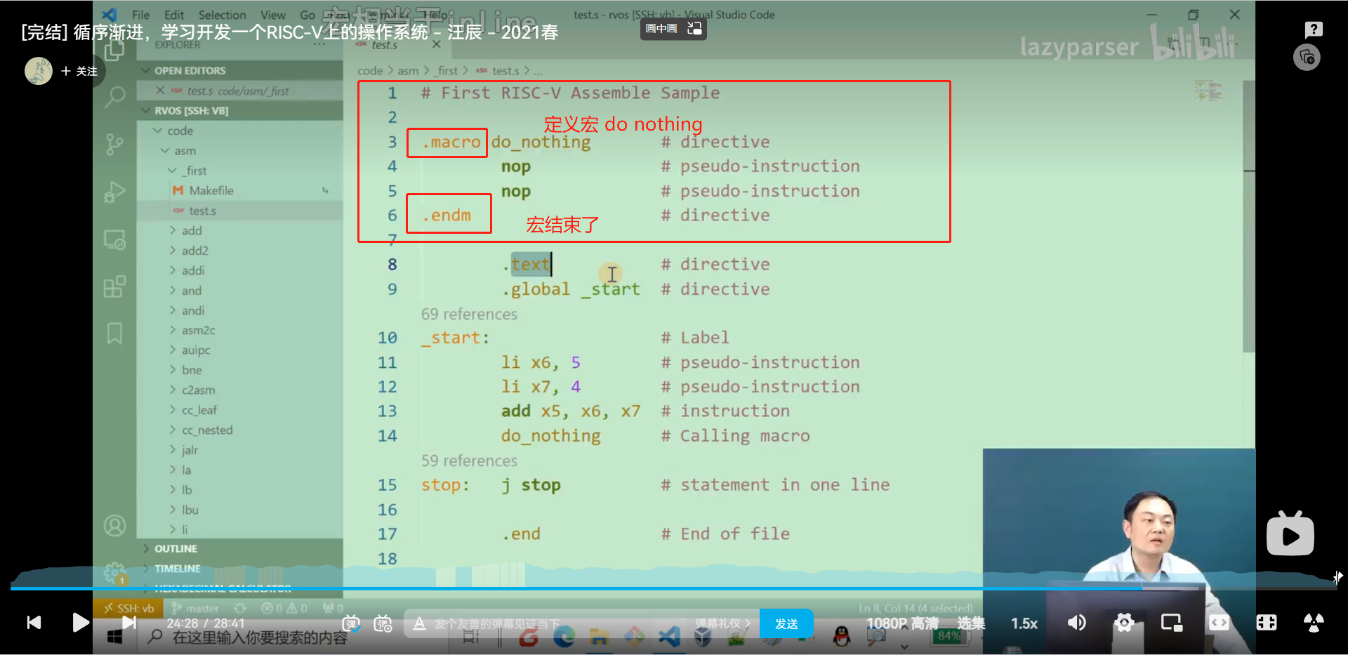
Task: Skip to the next episode
Action: click(129, 623)
